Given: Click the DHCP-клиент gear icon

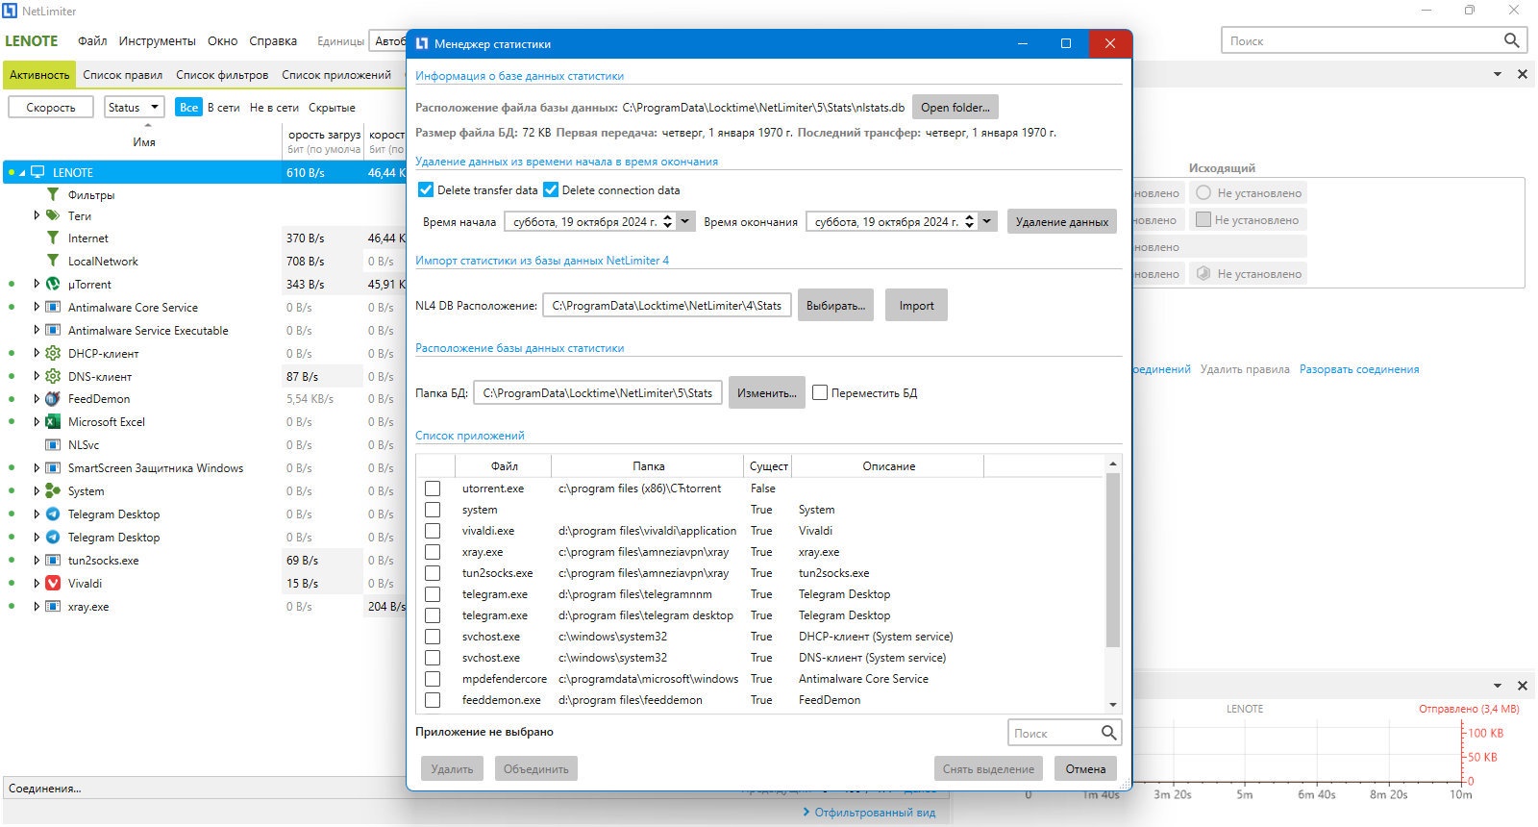Looking at the screenshot, I should (53, 353).
